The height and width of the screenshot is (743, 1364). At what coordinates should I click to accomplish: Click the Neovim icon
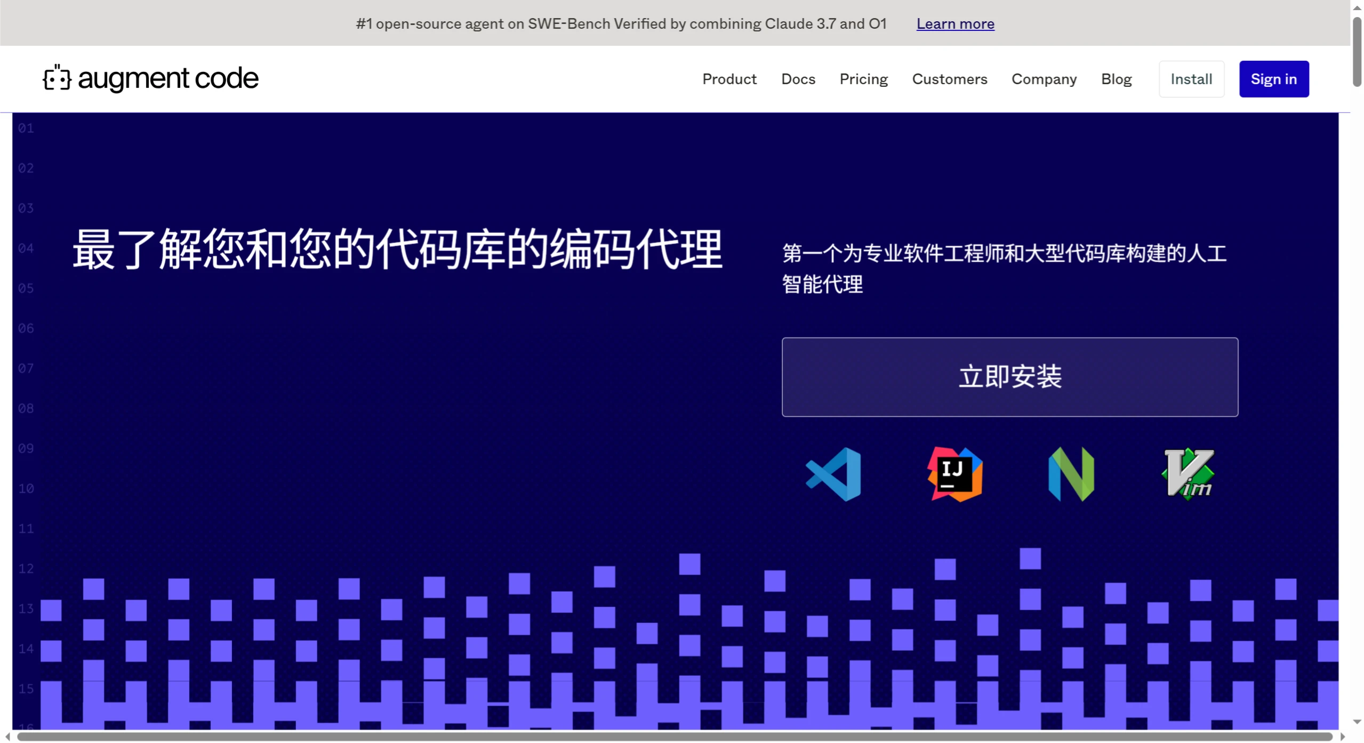[1071, 474]
